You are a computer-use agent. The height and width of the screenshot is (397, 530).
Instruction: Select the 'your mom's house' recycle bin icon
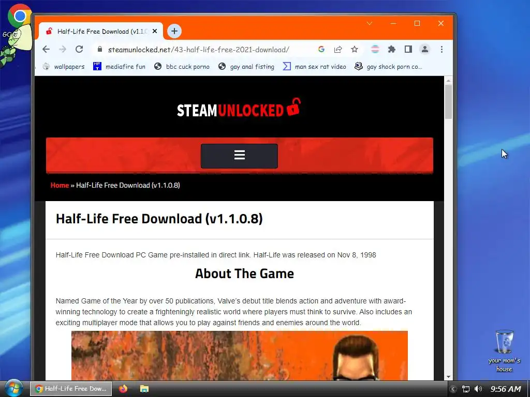click(x=504, y=351)
